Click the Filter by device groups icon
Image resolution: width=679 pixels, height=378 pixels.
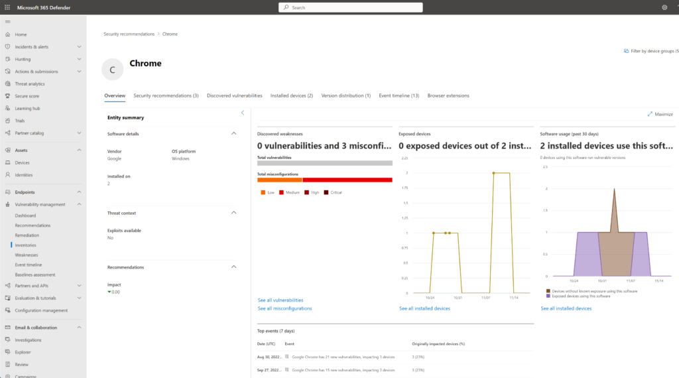tap(626, 51)
